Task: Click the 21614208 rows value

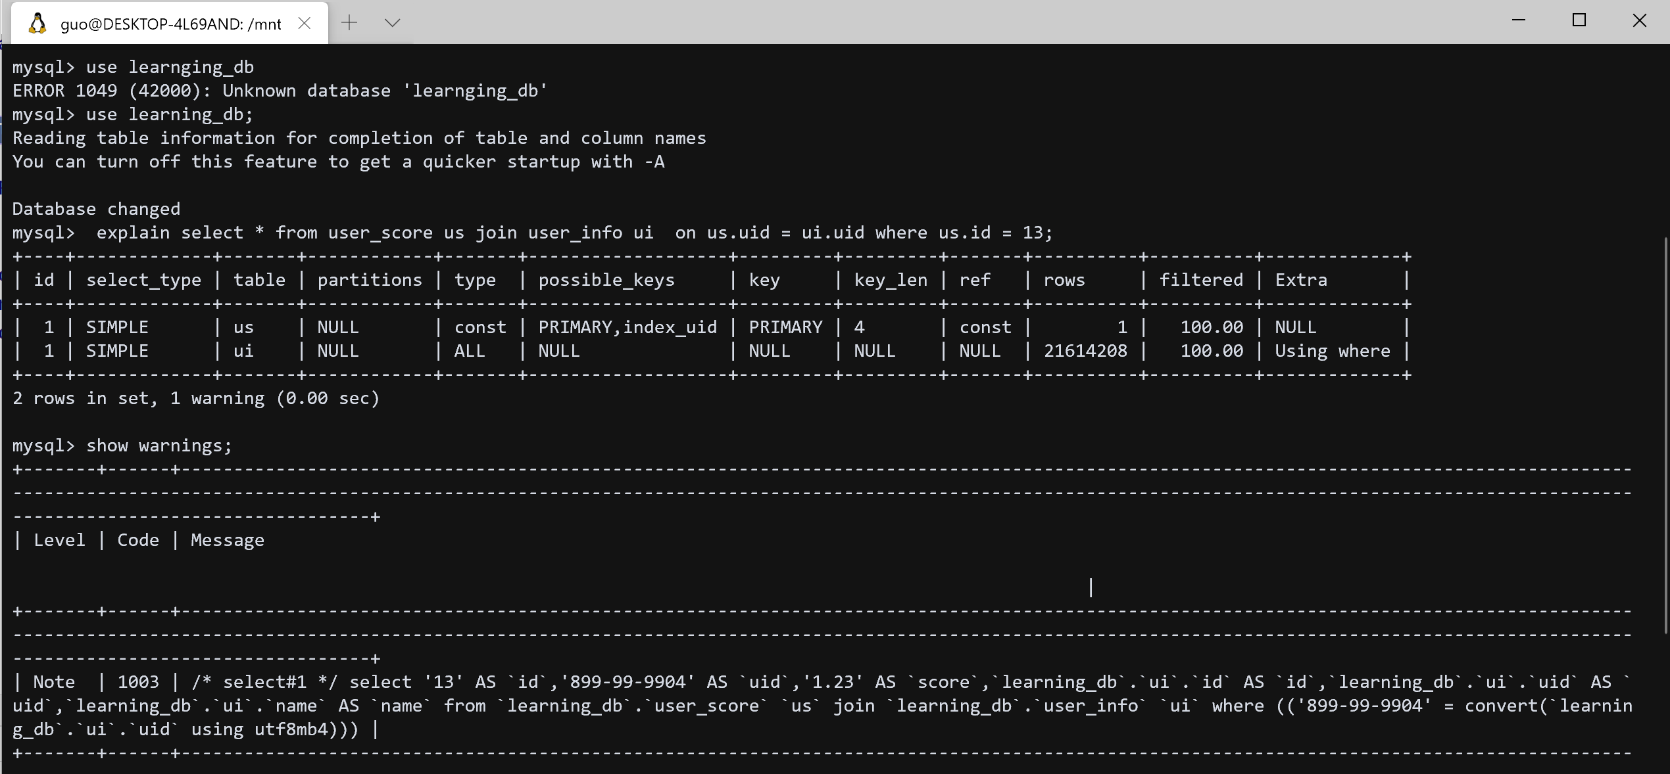Action: click(x=1085, y=351)
